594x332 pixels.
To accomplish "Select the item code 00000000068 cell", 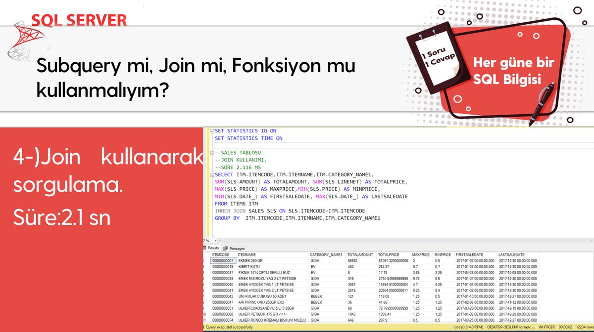I will pos(223,314).
